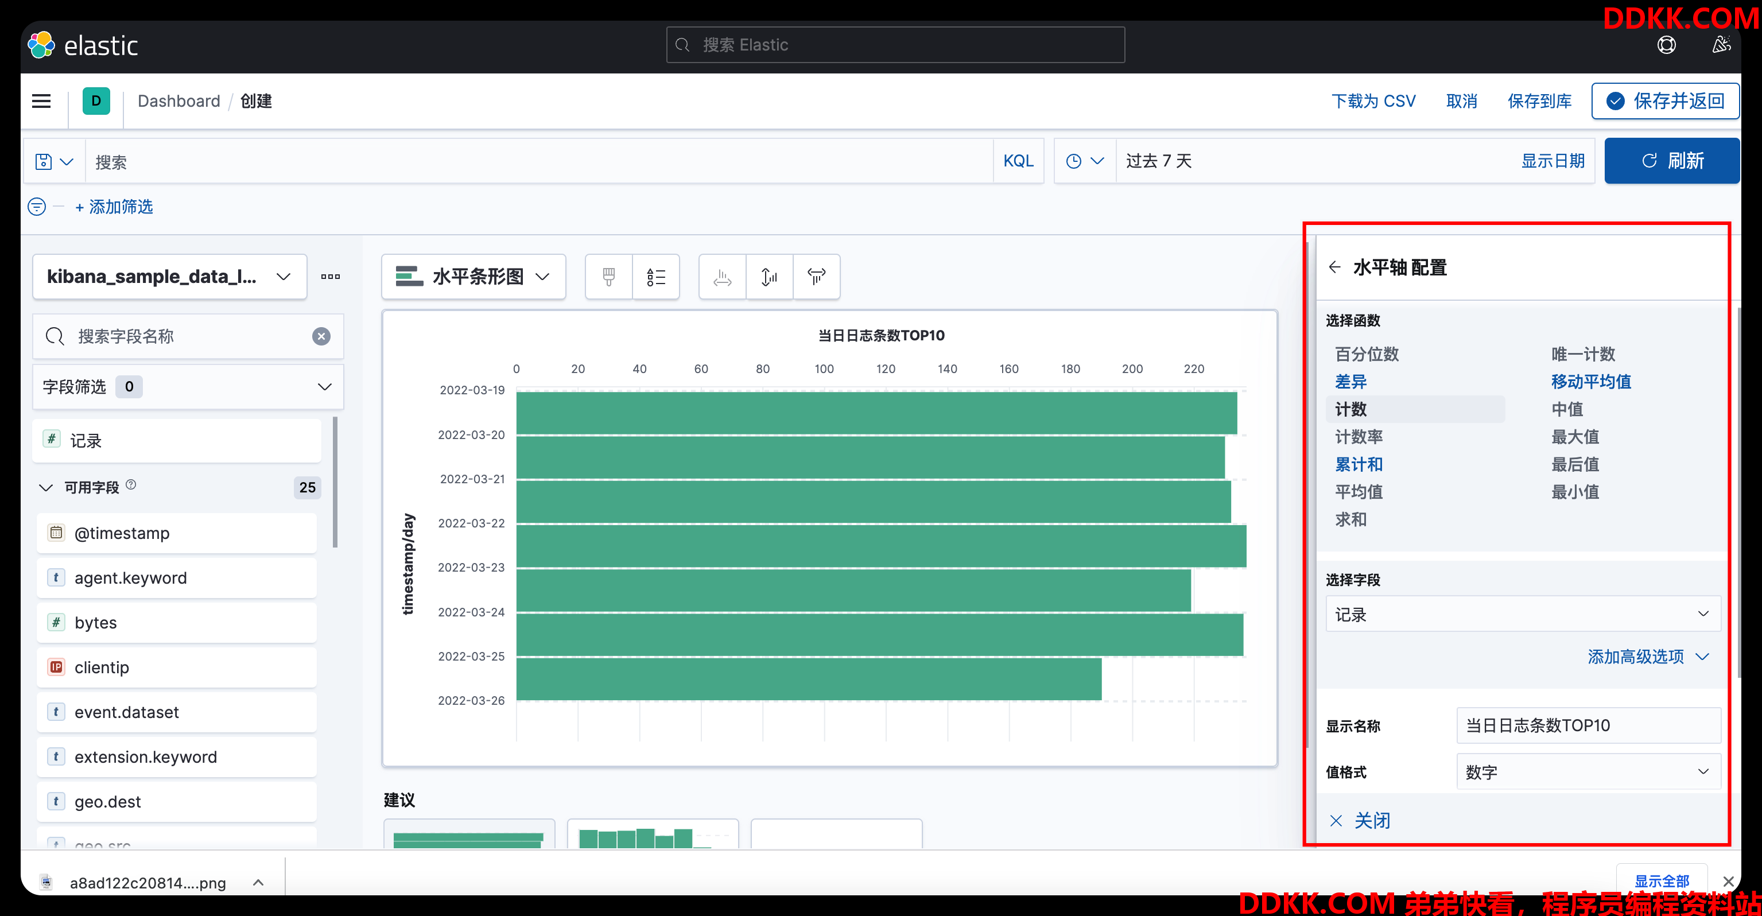
Task: Click the KQL query 搜索 input
Action: [x=539, y=161]
